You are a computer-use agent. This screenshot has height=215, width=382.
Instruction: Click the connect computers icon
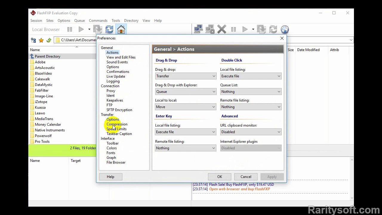[x=198, y=29]
